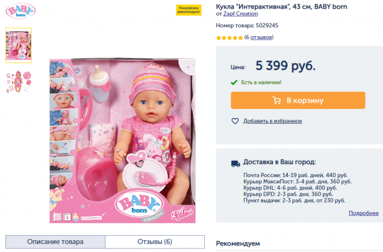Open the 'Описание товара' tab
Viewport: 383px width, 252px height.
pos(55,242)
